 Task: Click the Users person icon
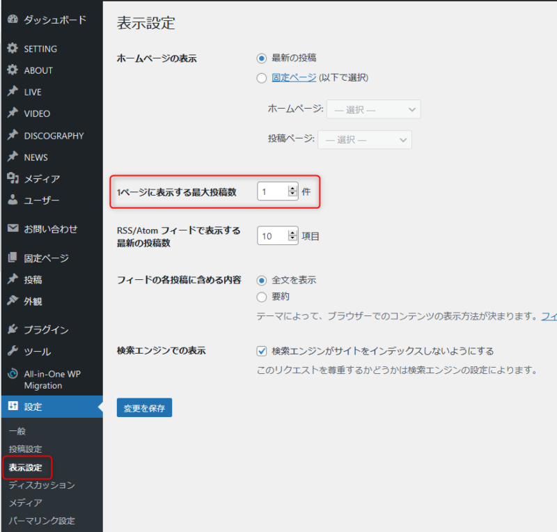tap(13, 201)
